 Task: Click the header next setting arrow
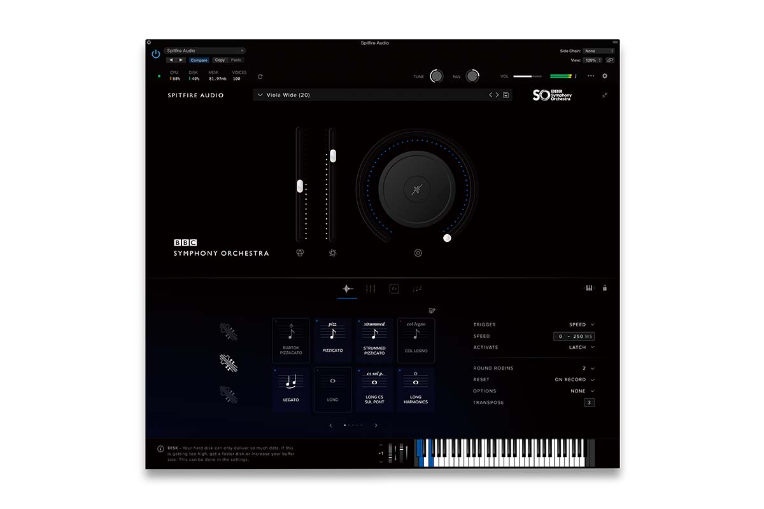181,60
